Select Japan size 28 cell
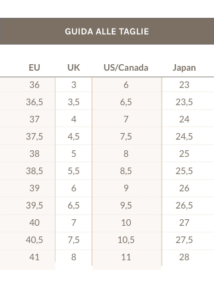214x284 pixels. click(184, 257)
